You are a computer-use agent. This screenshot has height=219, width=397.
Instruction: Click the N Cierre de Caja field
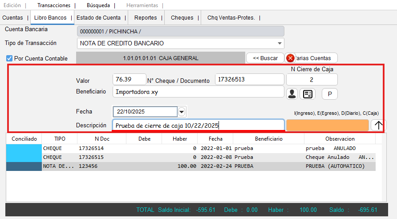pyautogui.click(x=312, y=79)
